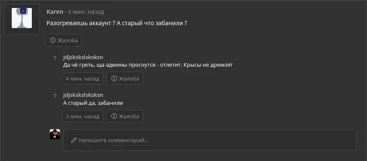
Task: Click the exclamation icon beside "4 мин. назад" button
Action: click(114, 78)
